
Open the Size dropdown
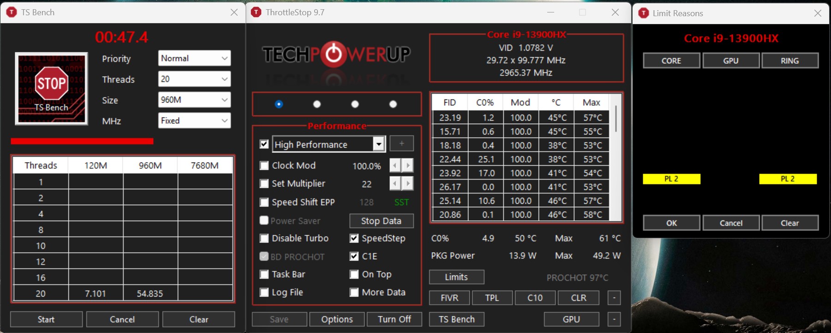(x=194, y=100)
